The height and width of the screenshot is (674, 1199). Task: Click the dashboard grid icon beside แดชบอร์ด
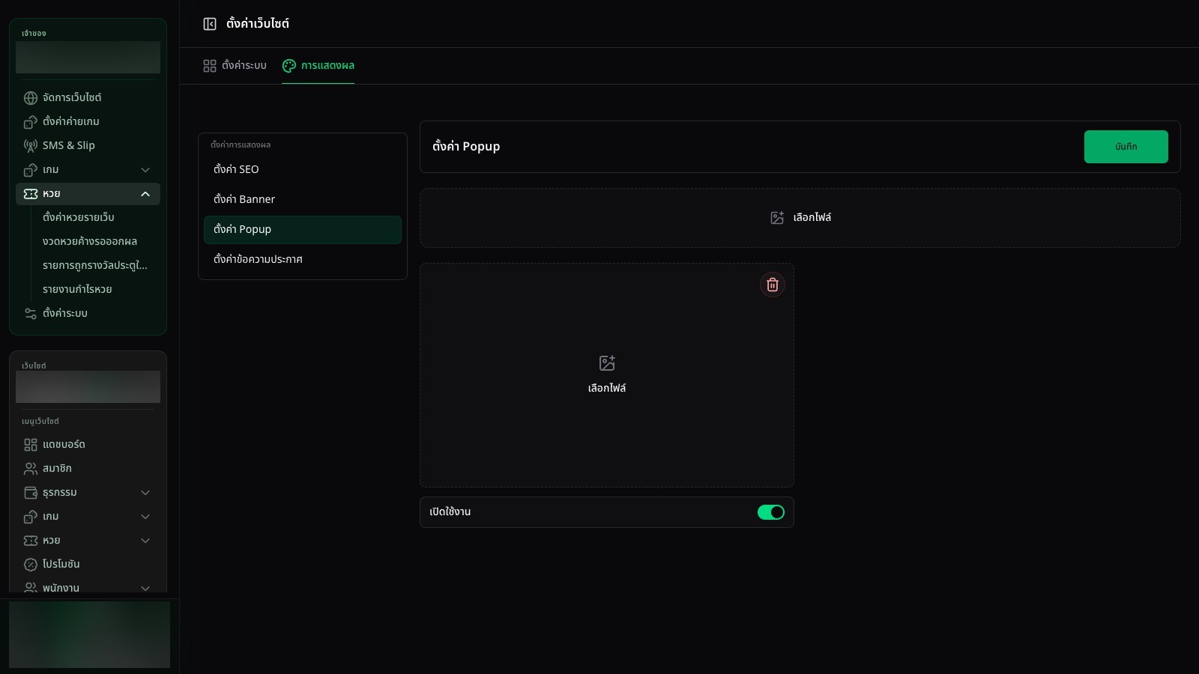point(31,445)
